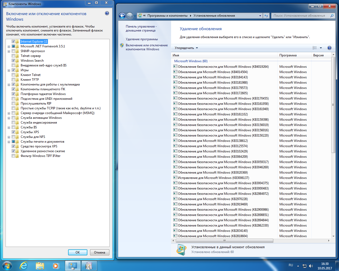Click the icon of update KB4019264
The width and height of the screenshot is (339, 271).
click(175, 66)
